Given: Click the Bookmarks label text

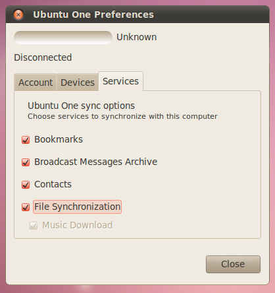Looking at the screenshot, I should pos(59,139).
